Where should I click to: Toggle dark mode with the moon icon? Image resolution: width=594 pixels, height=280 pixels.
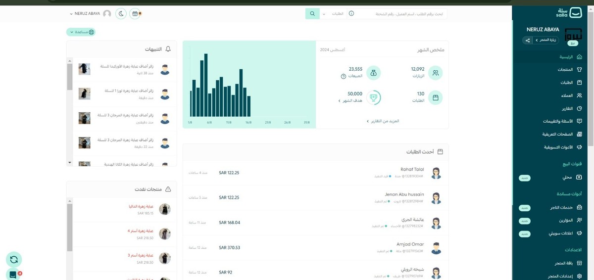(121, 13)
